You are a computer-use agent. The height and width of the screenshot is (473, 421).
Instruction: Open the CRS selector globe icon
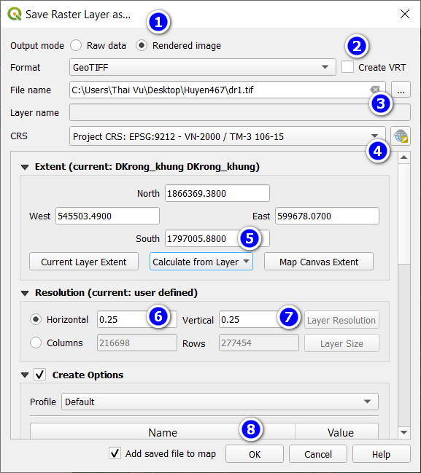(x=401, y=136)
